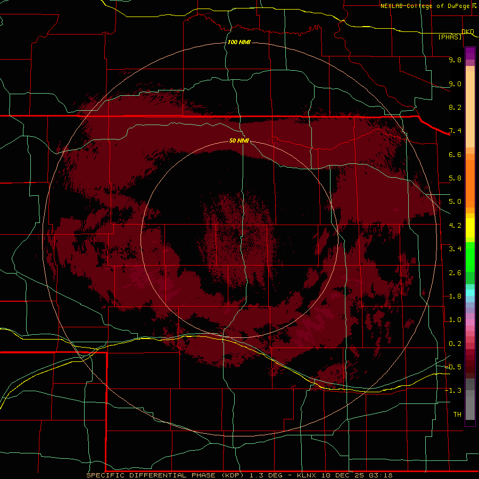Click the 5.8 value on the color scale

coord(455,178)
